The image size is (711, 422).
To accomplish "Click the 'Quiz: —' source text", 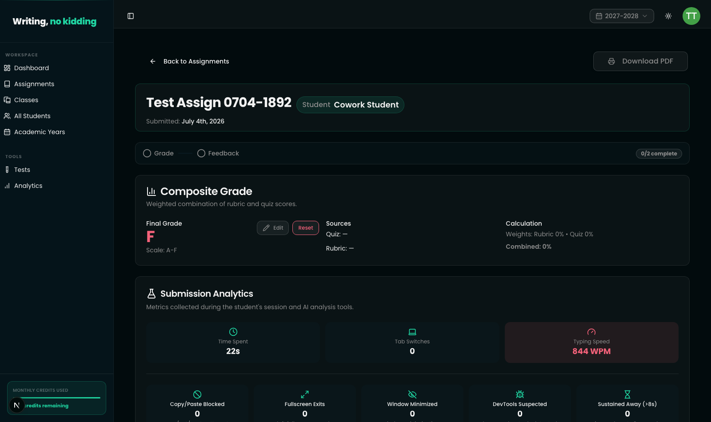I will tap(337, 234).
